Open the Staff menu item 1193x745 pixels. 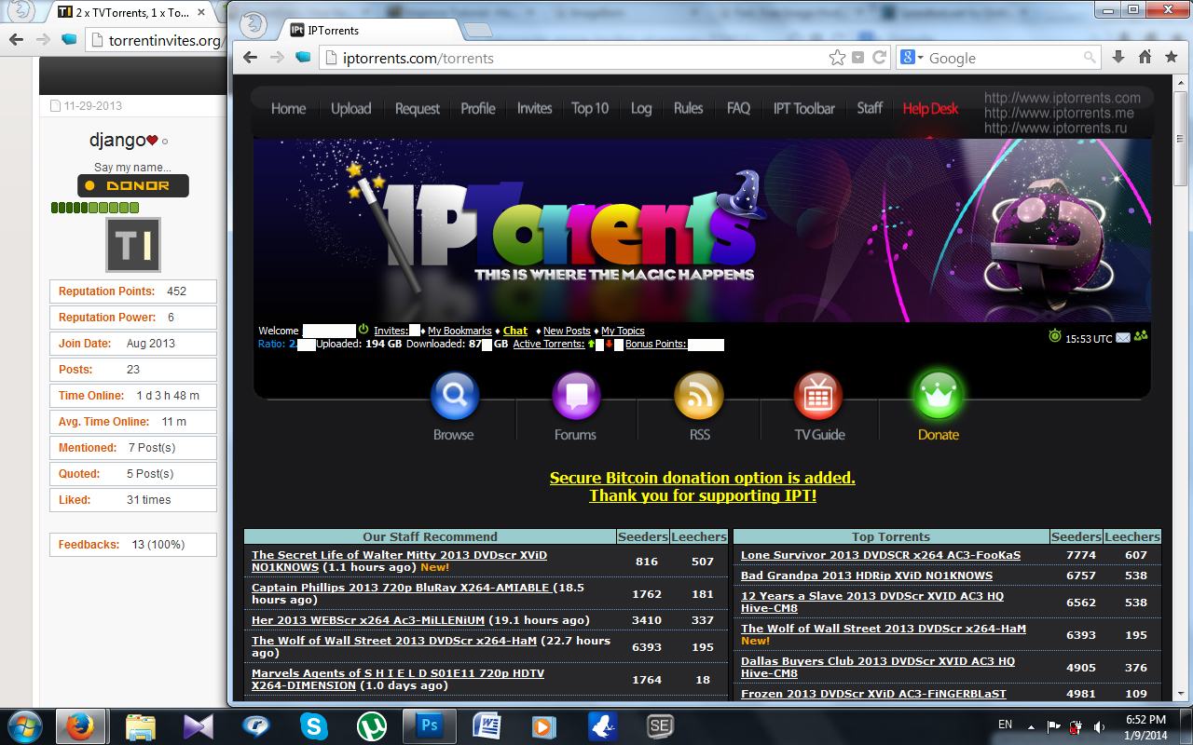[870, 108]
